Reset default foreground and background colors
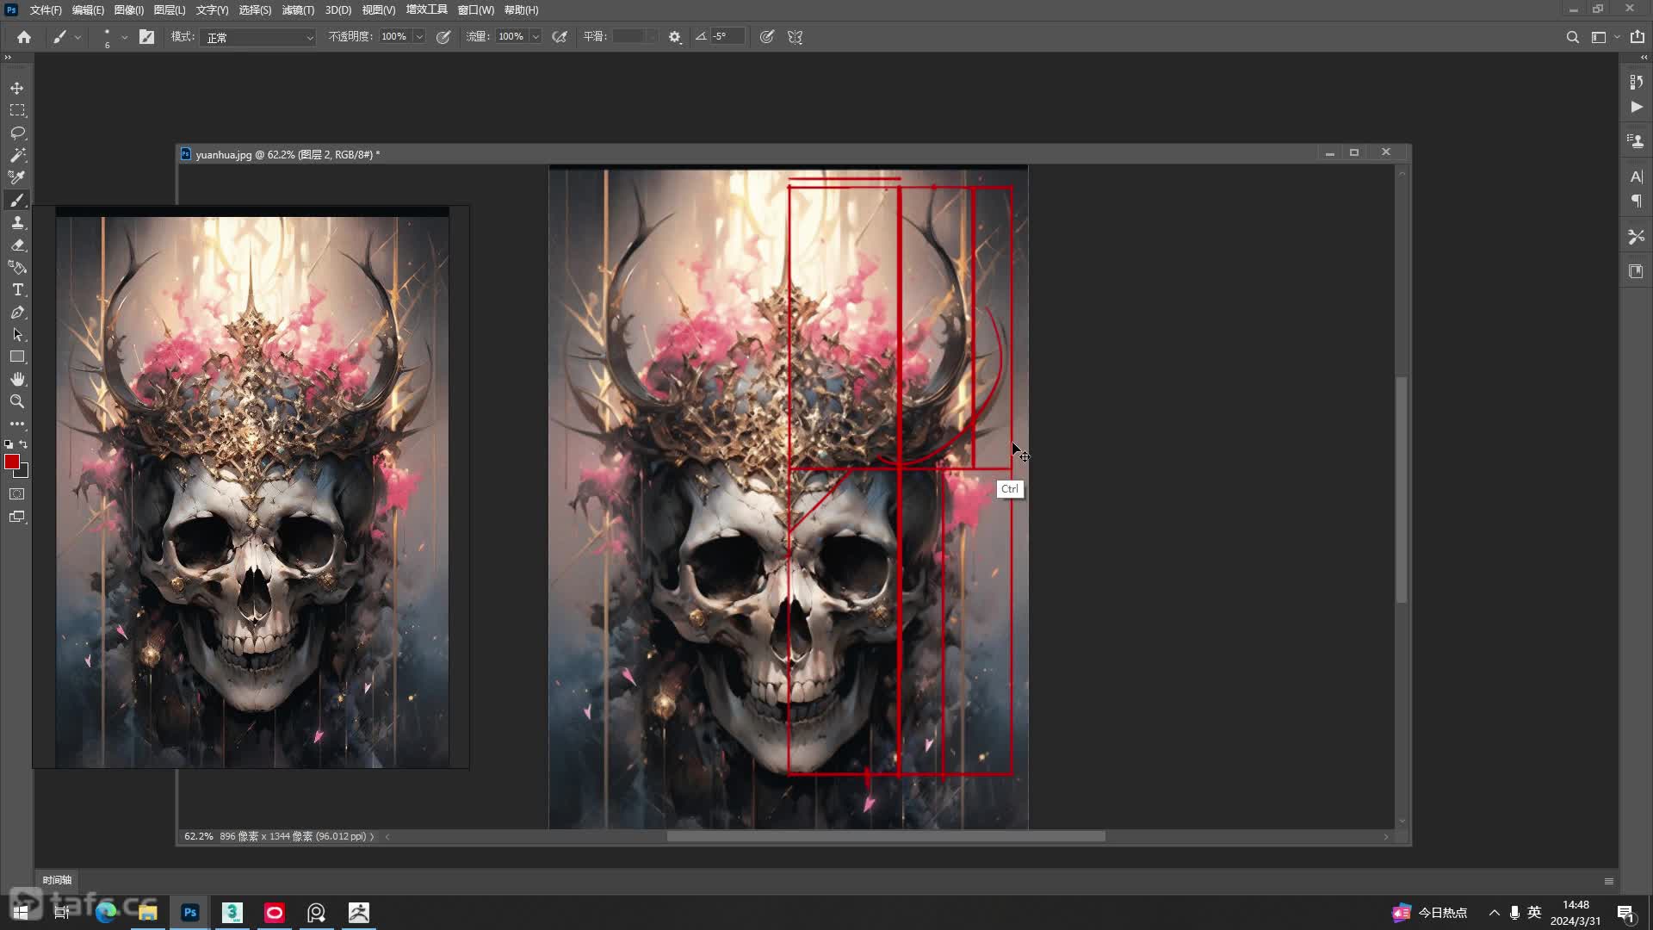1653x930 pixels. tap(9, 444)
